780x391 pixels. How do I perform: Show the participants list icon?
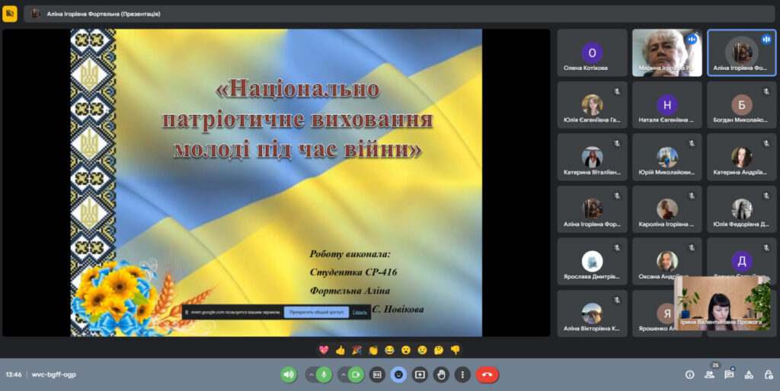[710, 374]
